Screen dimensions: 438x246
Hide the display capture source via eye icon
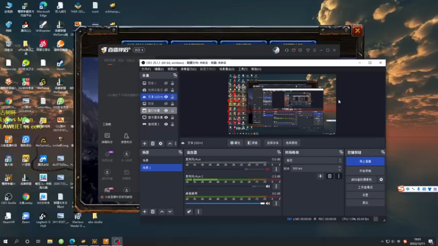click(x=166, y=118)
